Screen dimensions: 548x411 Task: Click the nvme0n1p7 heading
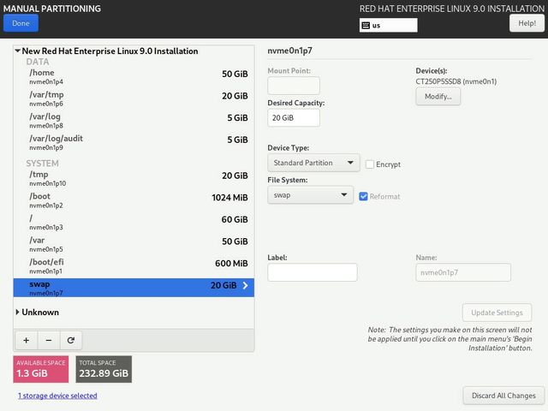[x=289, y=51]
